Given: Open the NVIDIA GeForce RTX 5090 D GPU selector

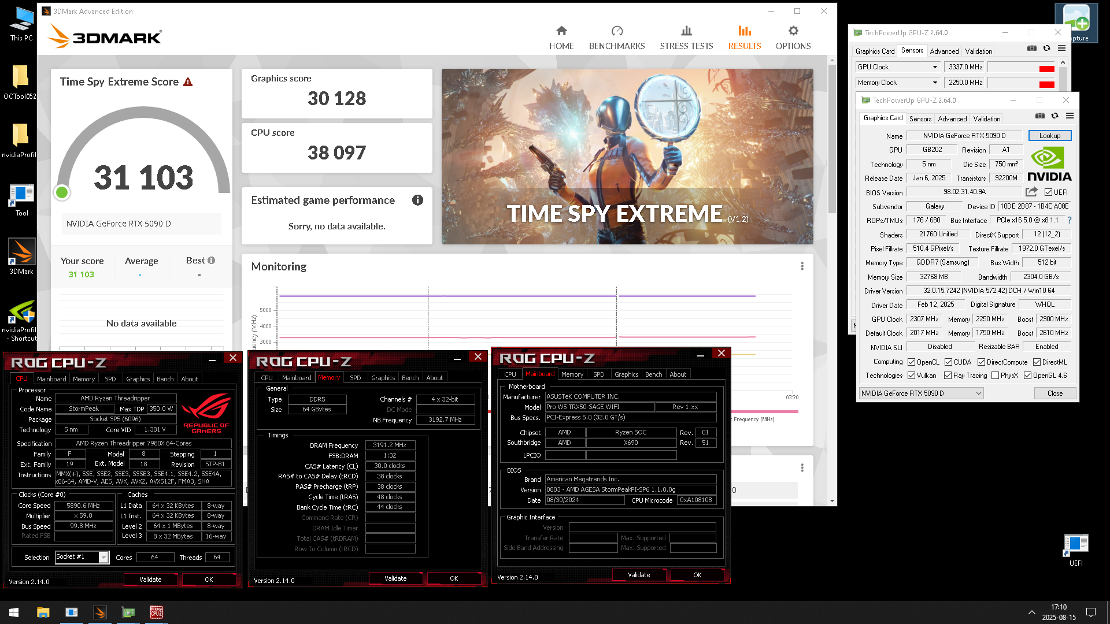Looking at the screenshot, I should [x=921, y=393].
